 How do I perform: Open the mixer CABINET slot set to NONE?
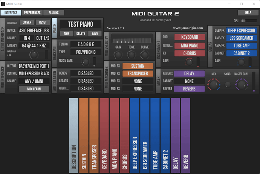point(190,81)
